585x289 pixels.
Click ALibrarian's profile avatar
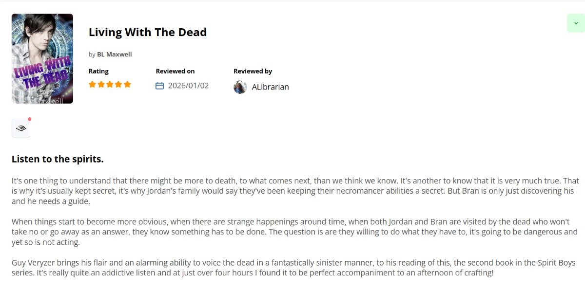pos(240,87)
